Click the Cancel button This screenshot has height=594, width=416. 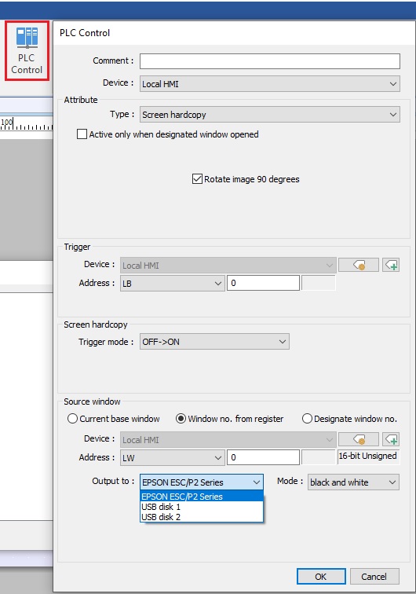pos(374,577)
